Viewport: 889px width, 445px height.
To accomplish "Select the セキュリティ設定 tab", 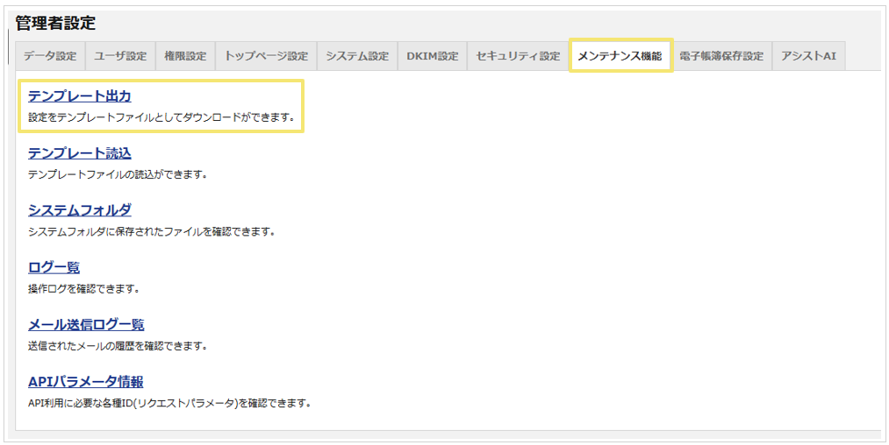I will tap(518, 56).
